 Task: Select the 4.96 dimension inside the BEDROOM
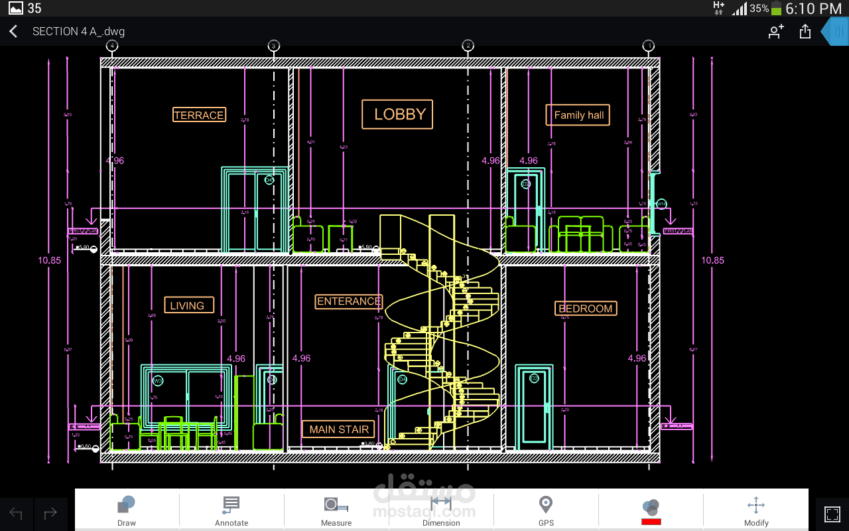tap(637, 358)
